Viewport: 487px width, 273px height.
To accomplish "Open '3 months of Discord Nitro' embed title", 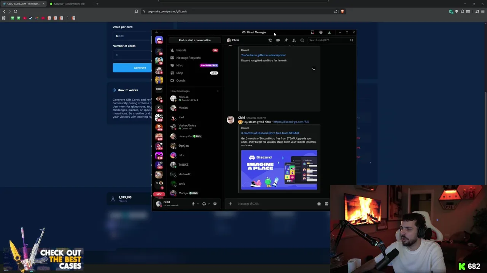I will point(270,133).
